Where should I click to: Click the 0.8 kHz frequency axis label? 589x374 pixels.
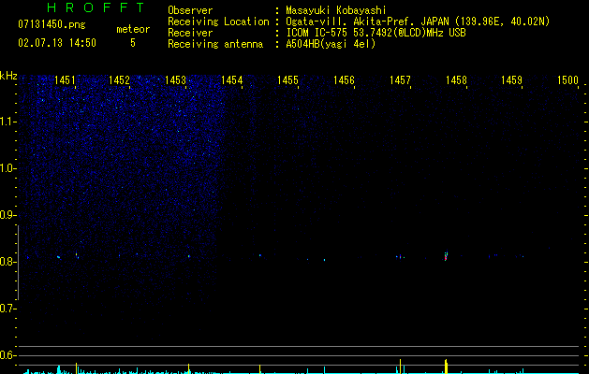pos(8,262)
